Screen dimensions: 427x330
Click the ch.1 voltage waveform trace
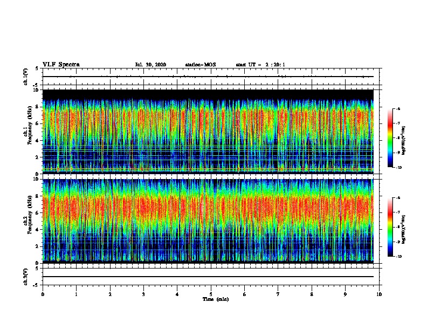pyautogui.click(x=208, y=77)
